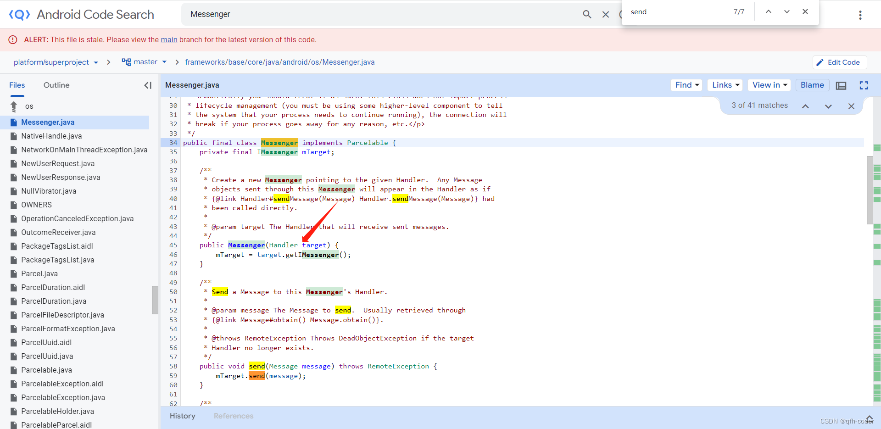
Task: Open the Links dropdown
Action: (725, 85)
